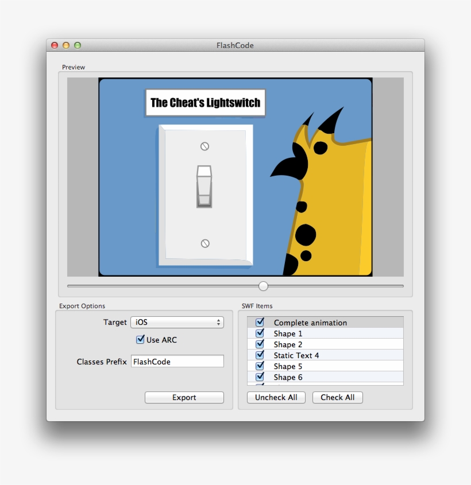
Task: Toggle the Shape 6 checkbox
Action: click(x=260, y=377)
